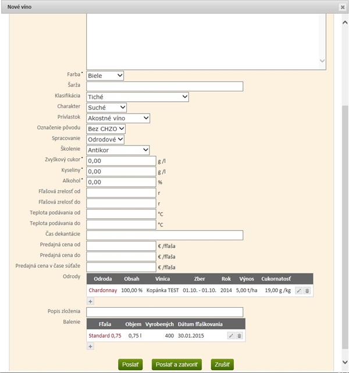
Task: Select the 01.10. - 01.10. harvest cell
Action: [x=200, y=290]
